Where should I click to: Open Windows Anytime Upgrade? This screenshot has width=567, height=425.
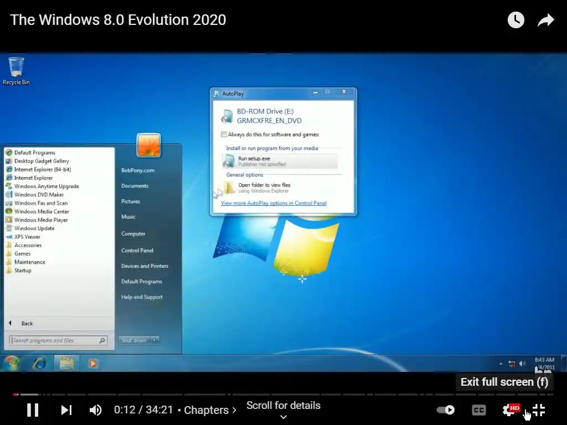click(x=47, y=186)
